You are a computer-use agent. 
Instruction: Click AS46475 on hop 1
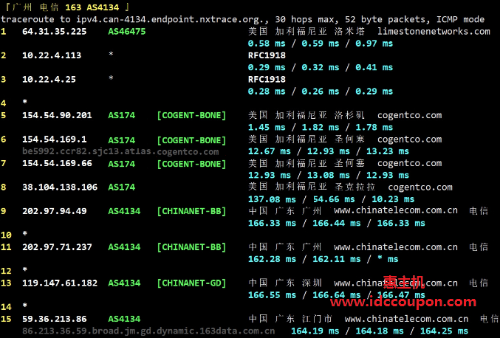pos(127,32)
